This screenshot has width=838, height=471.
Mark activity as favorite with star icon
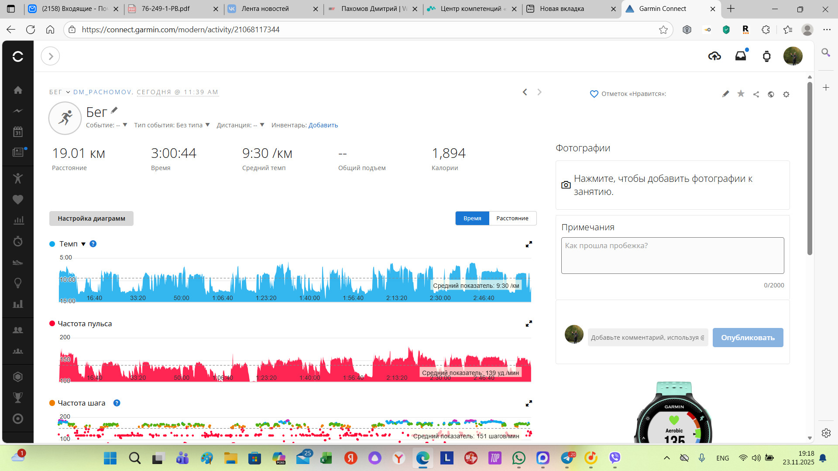point(741,94)
